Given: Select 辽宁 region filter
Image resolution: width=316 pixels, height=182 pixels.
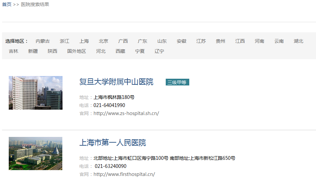Looking at the screenshot, I should [x=159, y=51].
